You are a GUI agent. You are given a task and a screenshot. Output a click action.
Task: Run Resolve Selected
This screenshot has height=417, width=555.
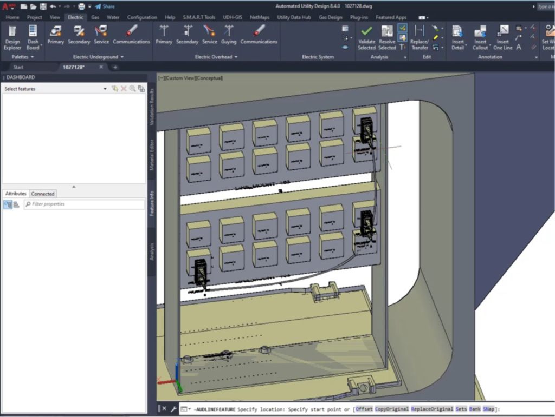(x=387, y=37)
